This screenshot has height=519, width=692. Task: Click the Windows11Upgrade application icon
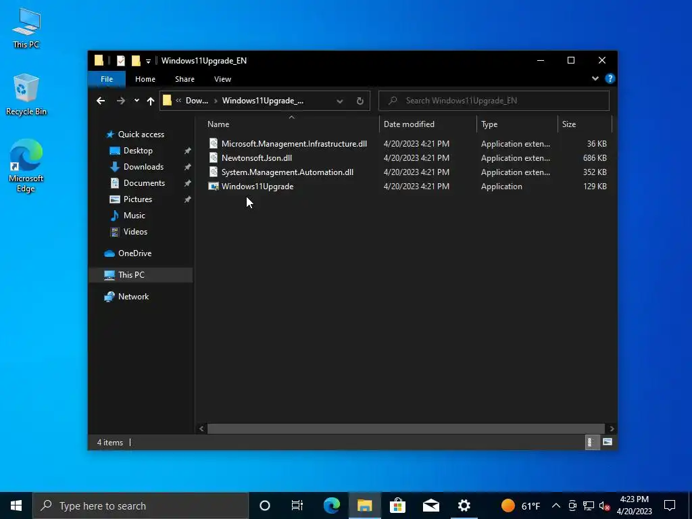[214, 187]
